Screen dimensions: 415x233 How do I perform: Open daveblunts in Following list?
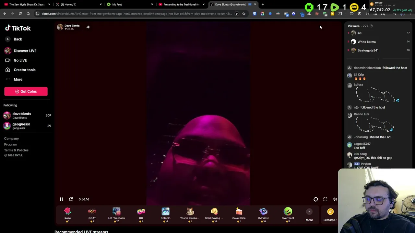[27, 116]
